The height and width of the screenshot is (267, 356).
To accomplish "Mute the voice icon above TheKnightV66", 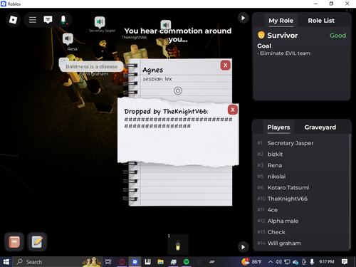I will [x=166, y=24].
